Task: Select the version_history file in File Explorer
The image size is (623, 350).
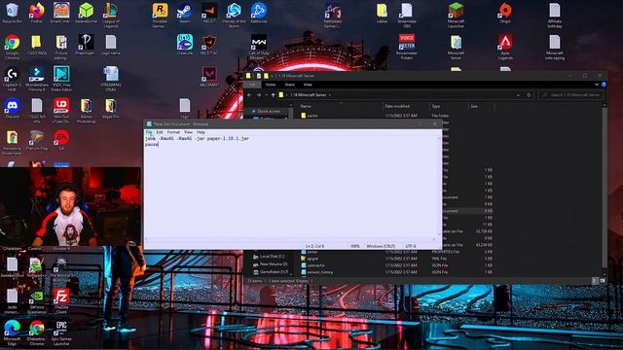Action: point(320,272)
